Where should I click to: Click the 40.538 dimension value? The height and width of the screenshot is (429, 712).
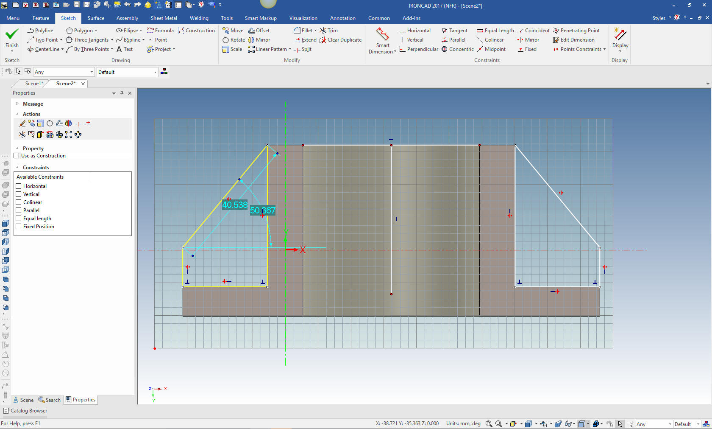pyautogui.click(x=234, y=205)
